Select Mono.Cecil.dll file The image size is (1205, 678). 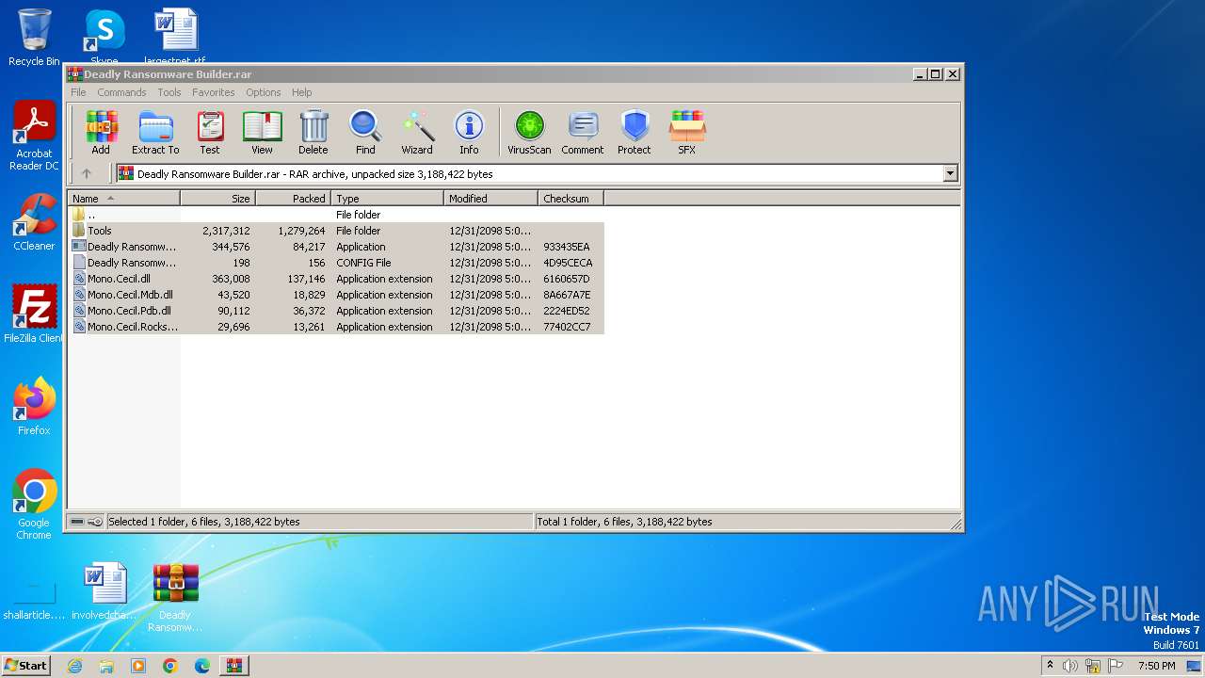[336, 279]
